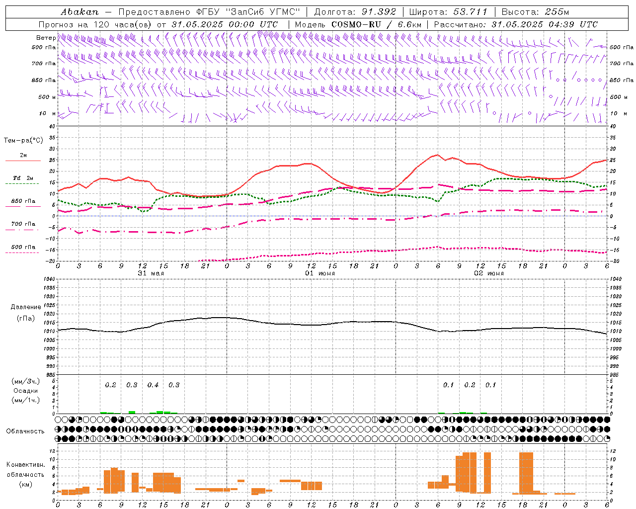Screen dimensions: 636x509
Task: Click the 'Высота: 255м' elevation value
Action: click(x=535, y=12)
